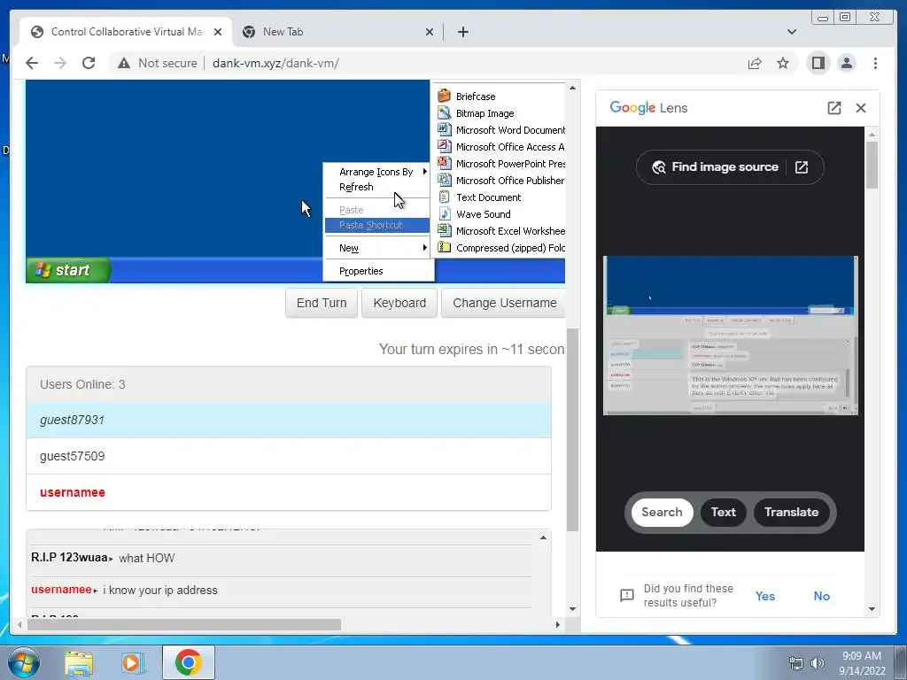Open volume control in system tray

point(818,663)
